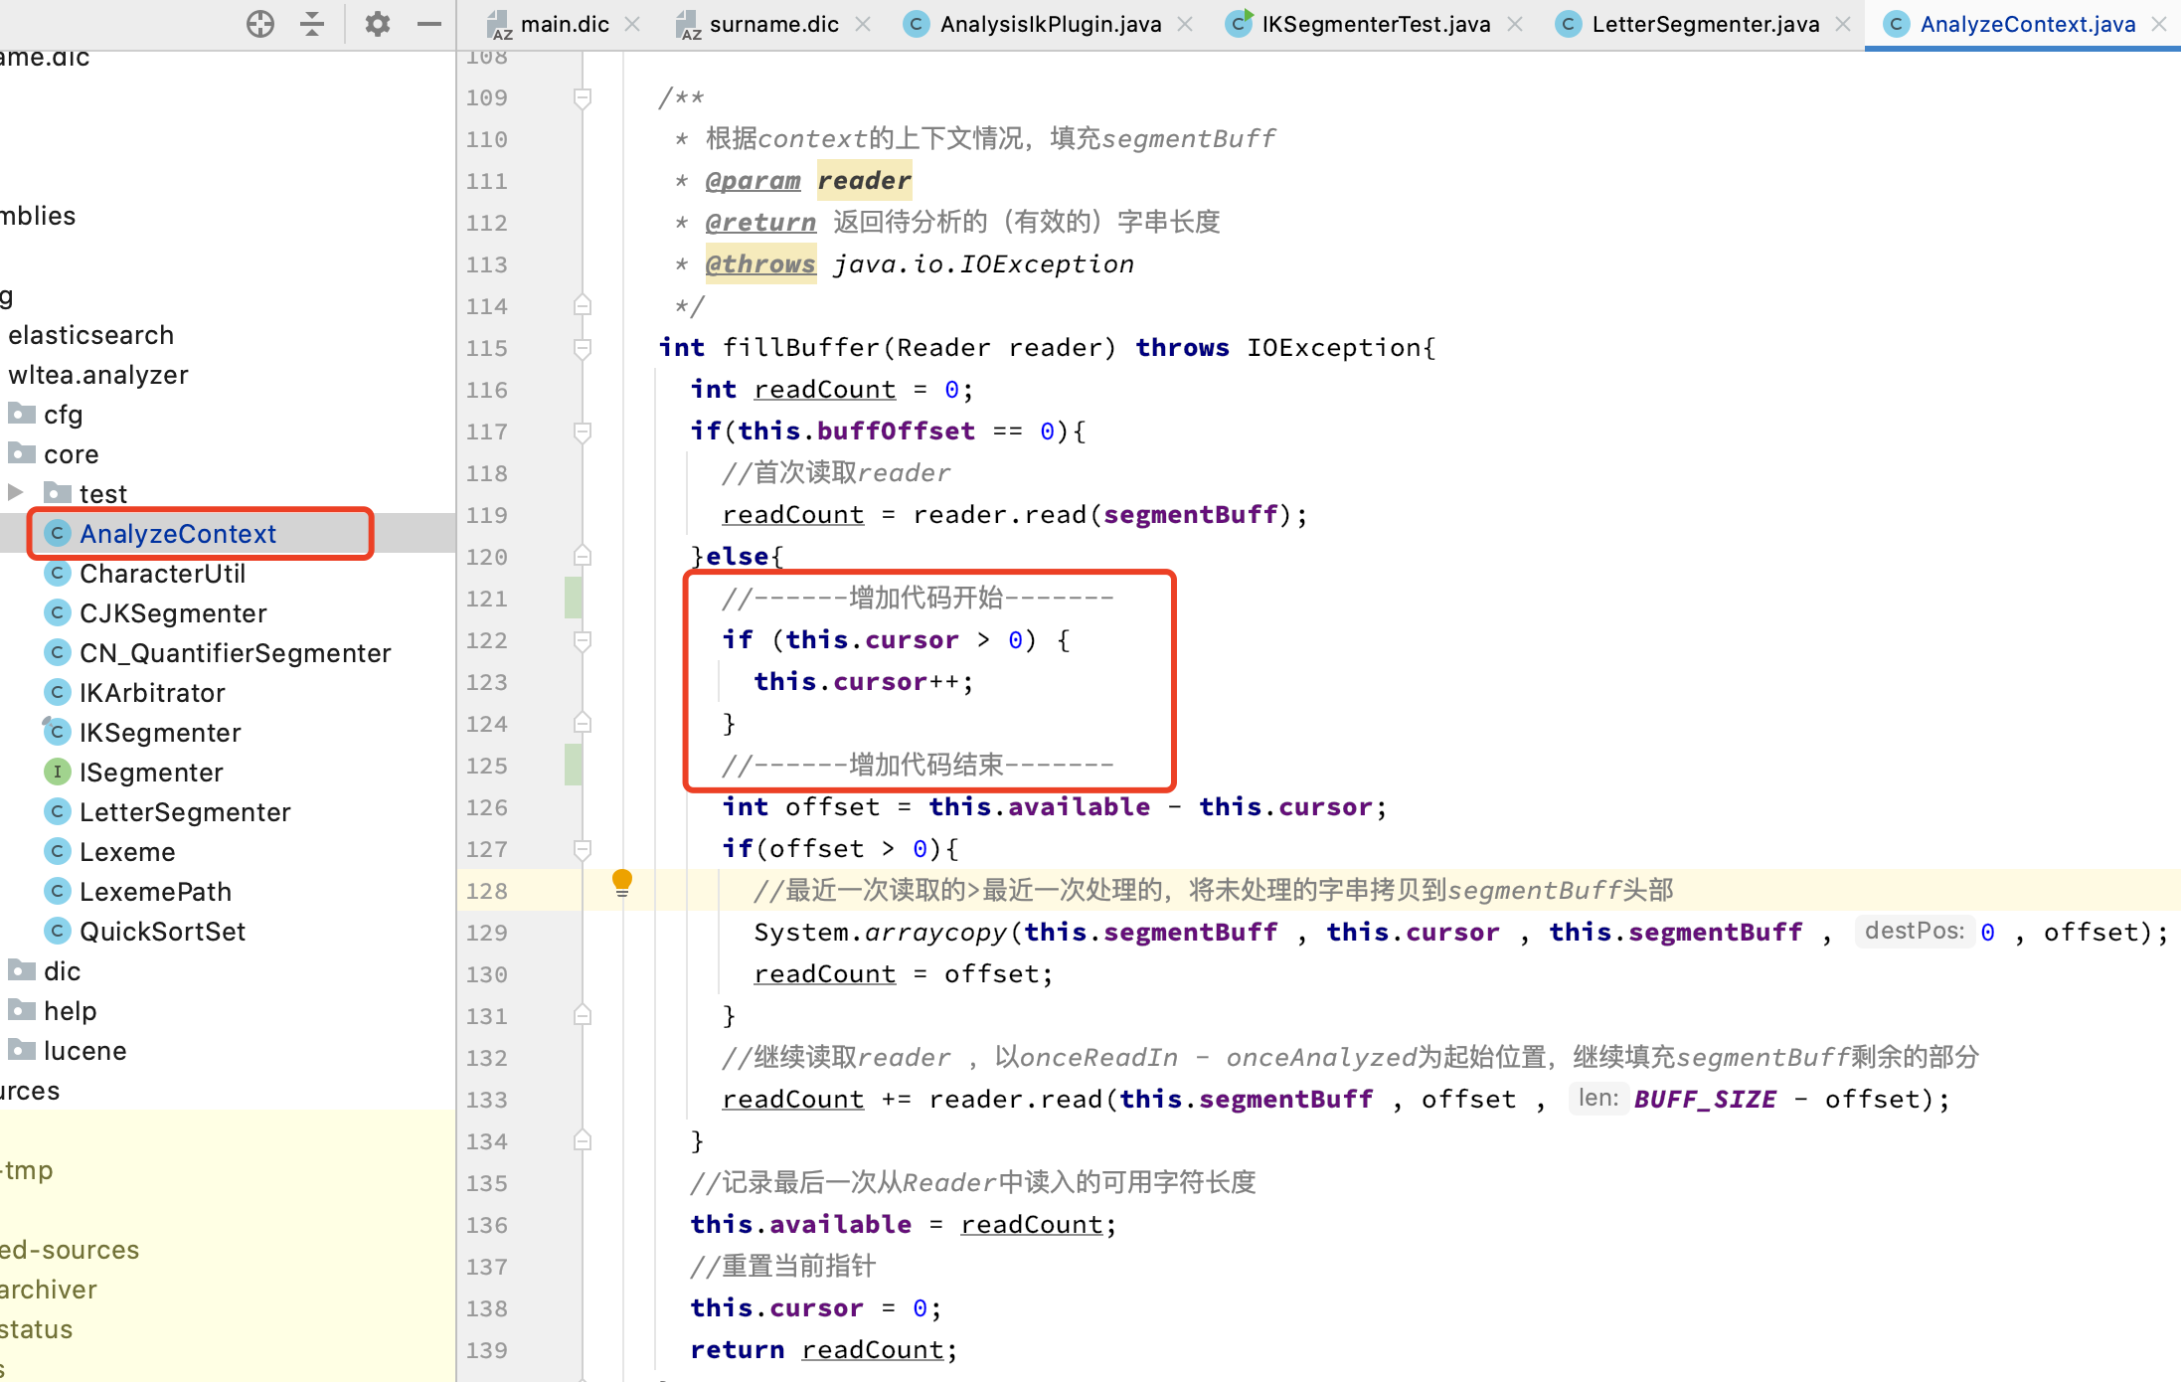Locate the open file in project tree
This screenshot has width=2181, height=1382.
pyautogui.click(x=258, y=24)
